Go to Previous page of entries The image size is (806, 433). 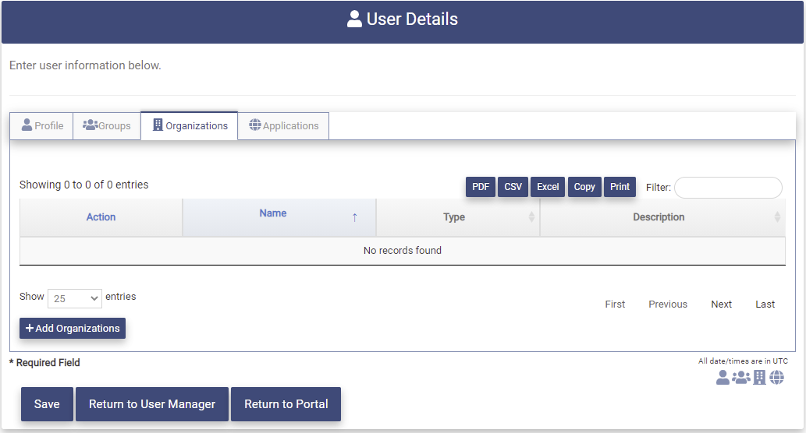[668, 305]
